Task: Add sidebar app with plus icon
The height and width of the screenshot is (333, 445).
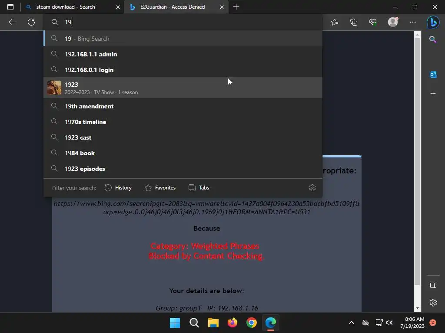Action: (433, 94)
